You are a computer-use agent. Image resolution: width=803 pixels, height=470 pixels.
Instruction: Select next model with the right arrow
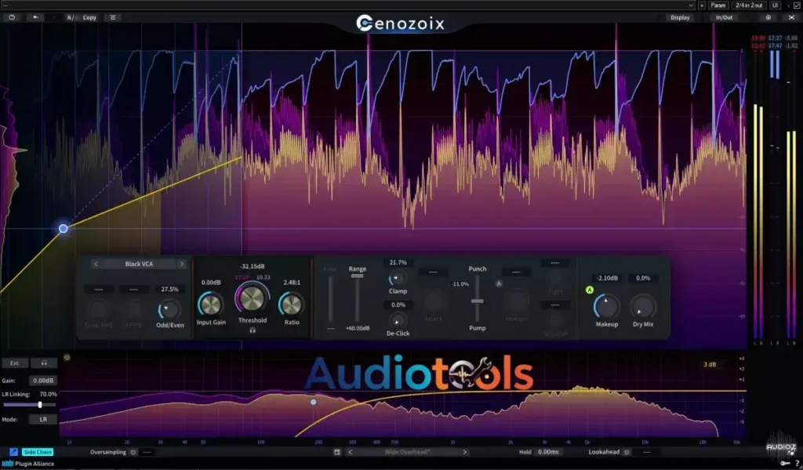point(181,263)
